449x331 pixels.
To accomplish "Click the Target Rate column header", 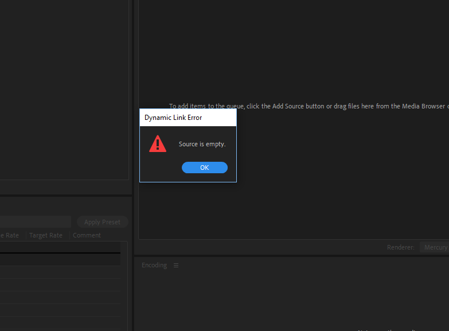I will [x=46, y=235].
